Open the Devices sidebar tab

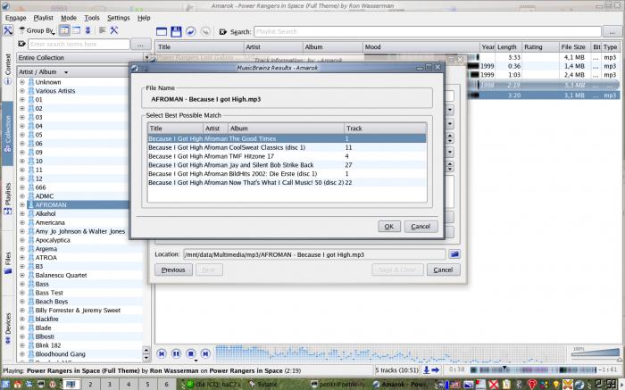[x=7, y=328]
